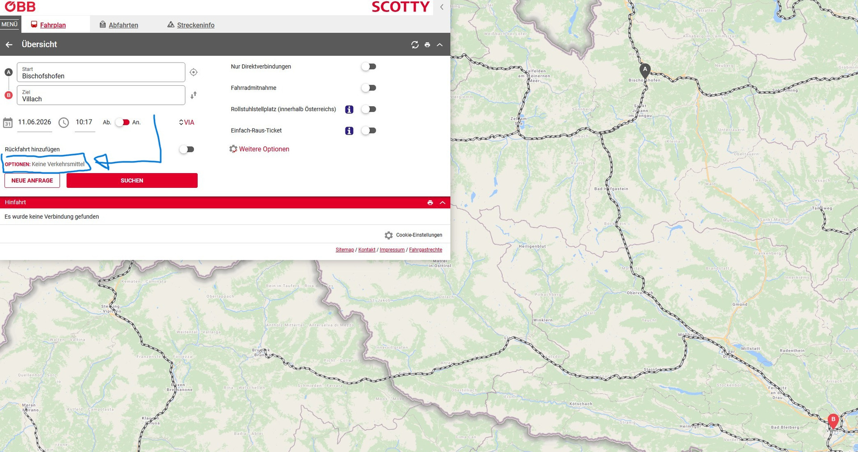This screenshot has width=858, height=452.
Task: Toggle Fahrradmitnahme switch
Action: tap(369, 88)
